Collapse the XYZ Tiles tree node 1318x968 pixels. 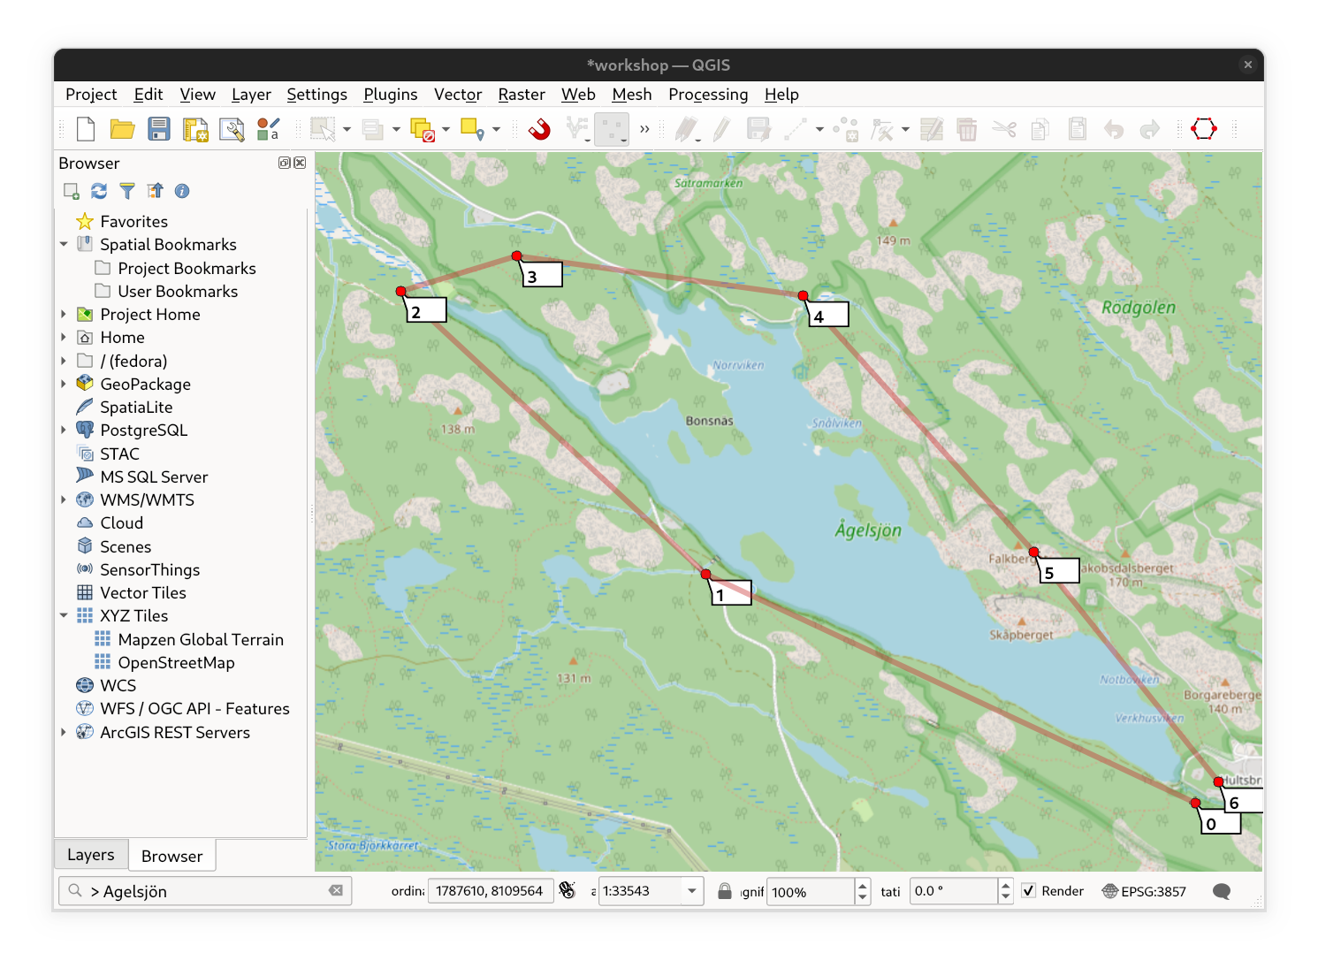pos(64,616)
